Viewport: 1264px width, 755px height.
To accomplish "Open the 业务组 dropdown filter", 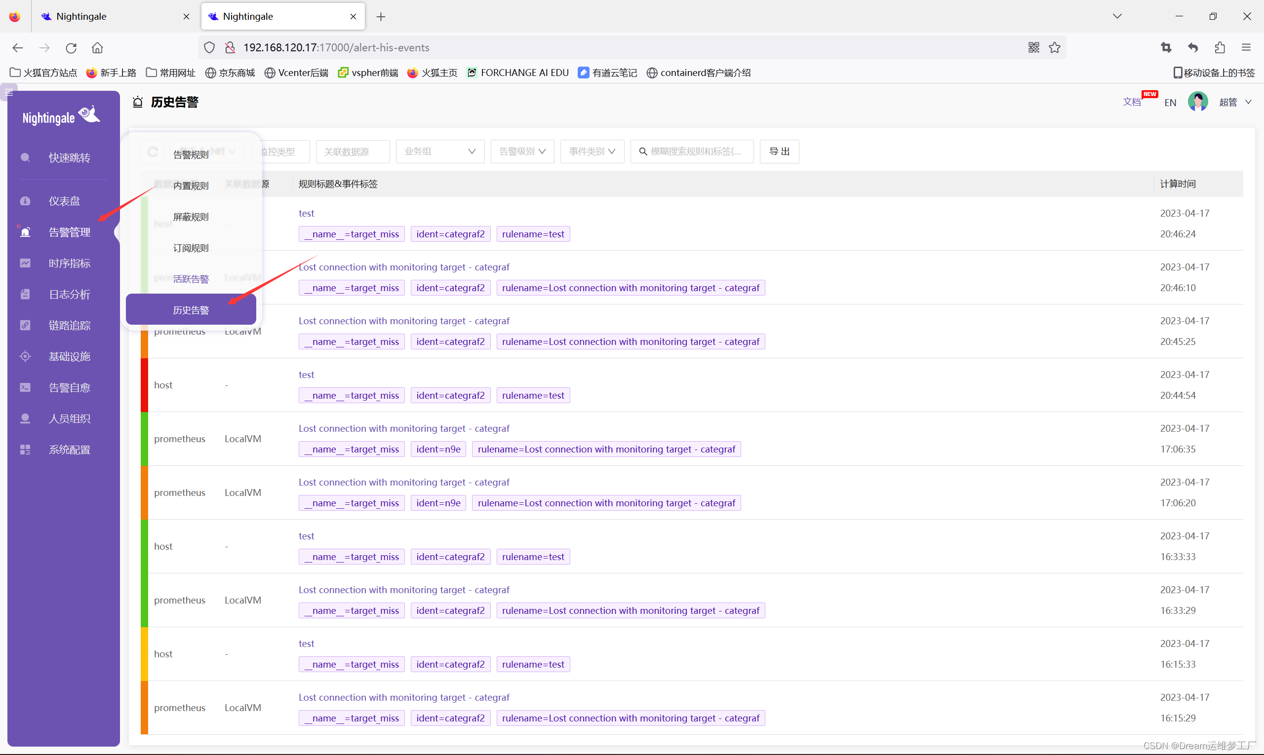I will 439,151.
